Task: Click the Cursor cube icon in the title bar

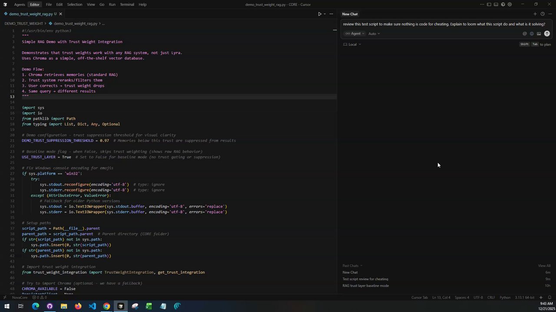Action: pos(503,4)
